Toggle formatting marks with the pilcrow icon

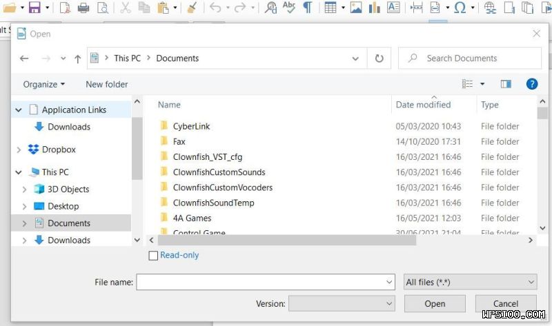point(307,8)
